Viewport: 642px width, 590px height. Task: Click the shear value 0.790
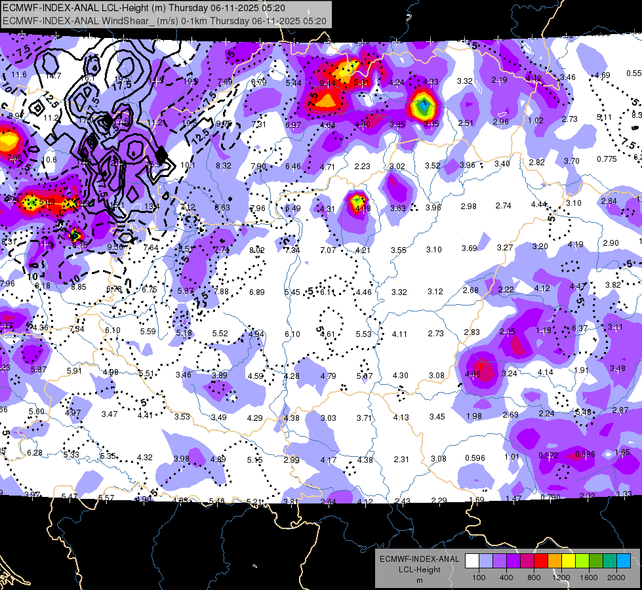tap(550, 498)
